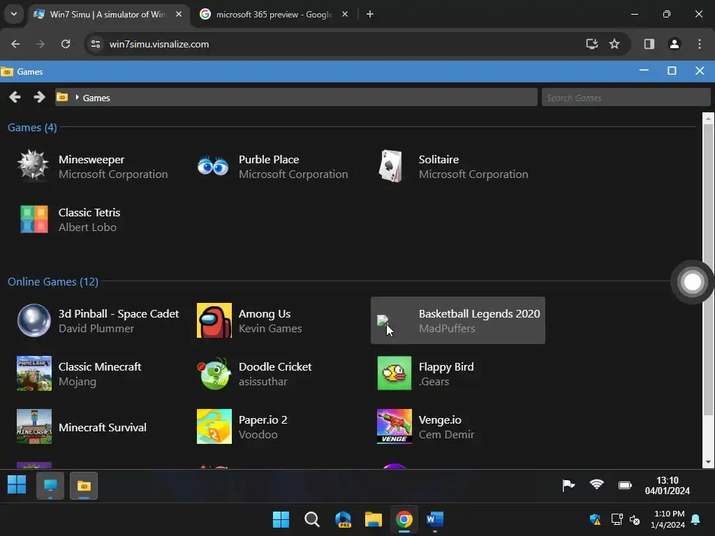Select the 'Albert Lobo' publisher text
This screenshot has height=536, width=715.
87,227
